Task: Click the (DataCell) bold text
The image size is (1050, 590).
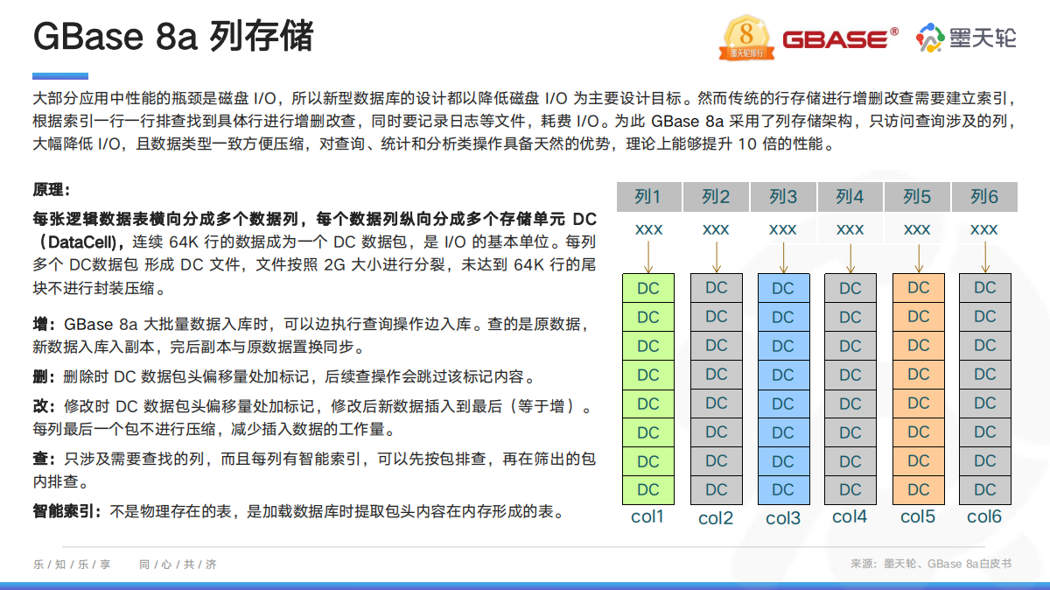Action: pos(80,241)
